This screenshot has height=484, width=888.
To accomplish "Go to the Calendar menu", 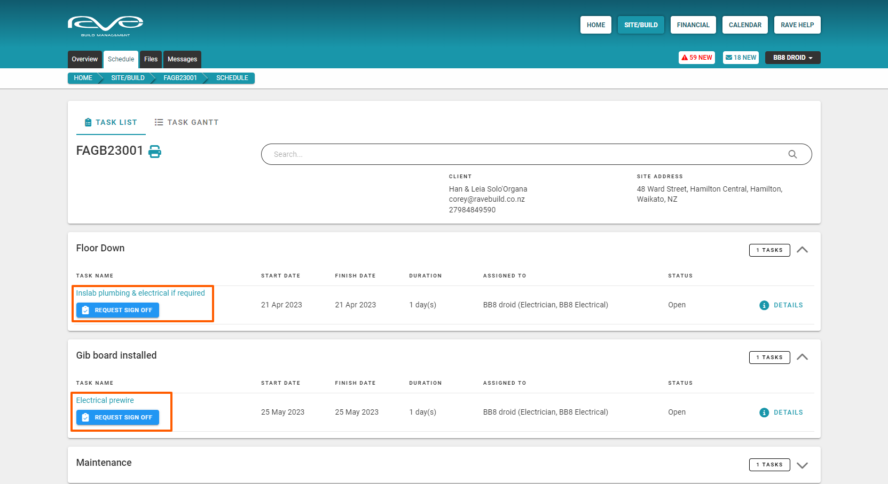I will coord(745,25).
